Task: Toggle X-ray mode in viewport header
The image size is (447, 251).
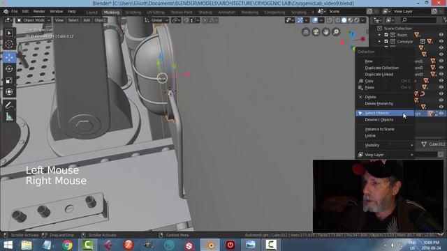Action: 329,20
